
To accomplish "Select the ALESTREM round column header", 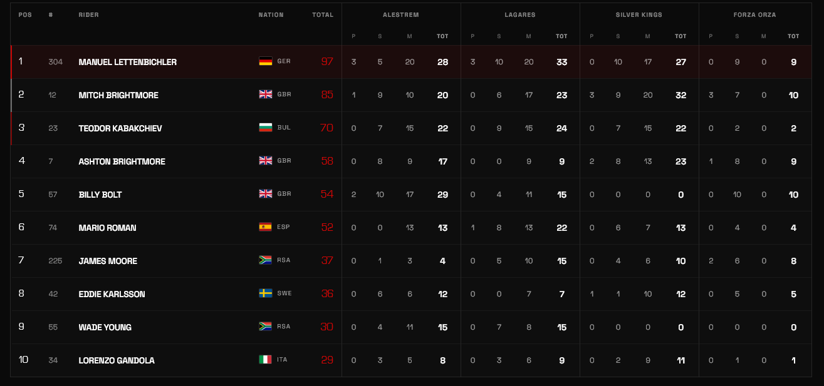I will click(x=401, y=15).
